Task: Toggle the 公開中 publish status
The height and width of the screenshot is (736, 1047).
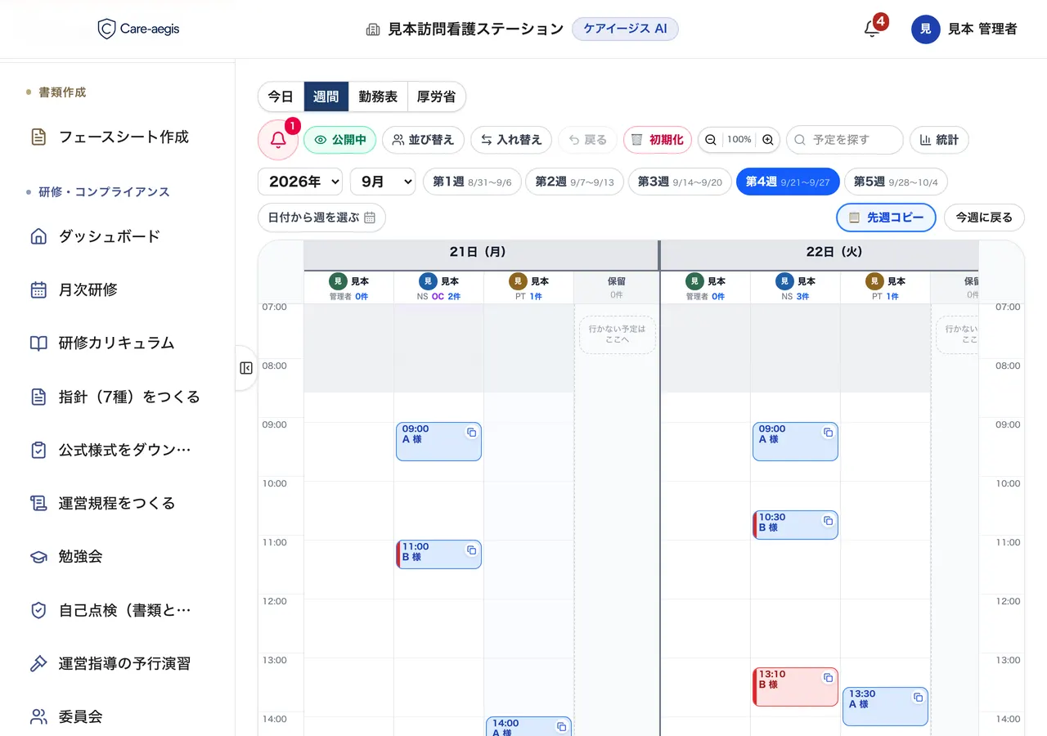Action: [340, 140]
